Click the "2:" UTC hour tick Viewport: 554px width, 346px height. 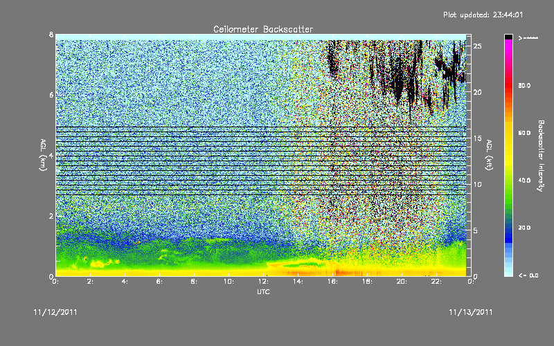coord(91,282)
